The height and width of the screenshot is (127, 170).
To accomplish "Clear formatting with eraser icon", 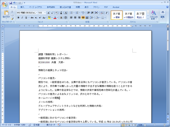I will (x=57, y=13).
